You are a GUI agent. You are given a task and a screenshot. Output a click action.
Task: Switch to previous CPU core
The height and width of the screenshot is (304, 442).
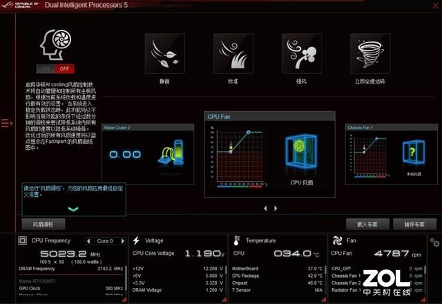(x=89, y=241)
